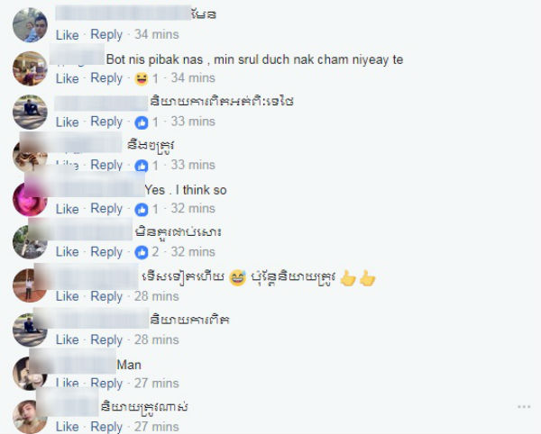Open the bottom commenter's profile picture

click(30, 417)
